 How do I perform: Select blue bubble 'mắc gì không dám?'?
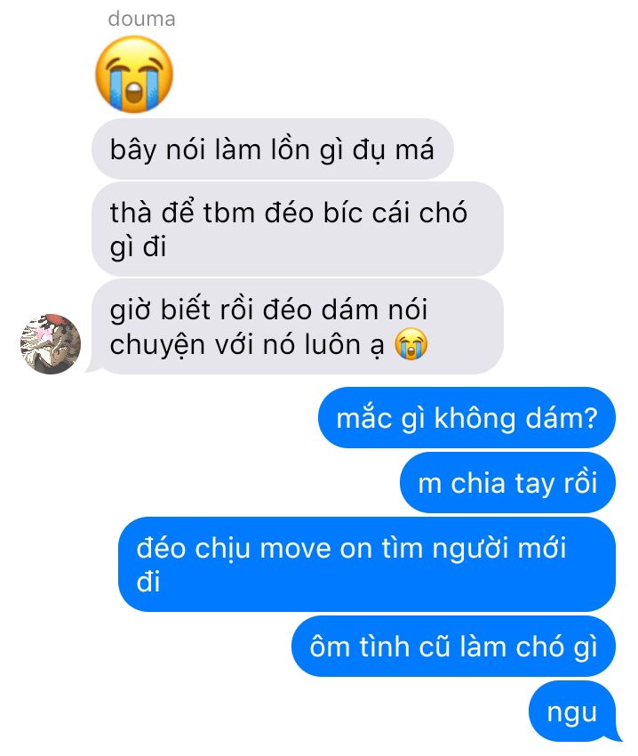tap(467, 417)
